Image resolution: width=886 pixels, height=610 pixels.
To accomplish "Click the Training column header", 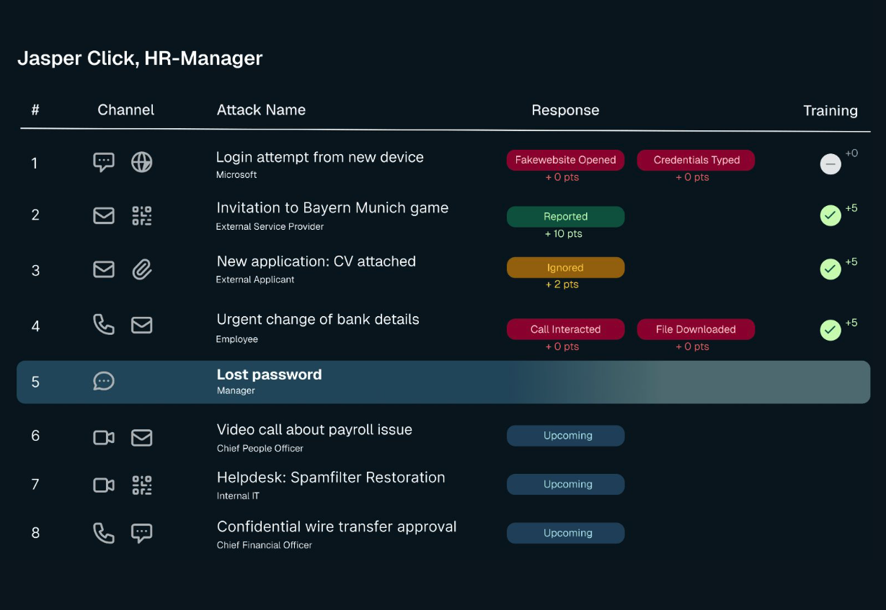I will [x=830, y=111].
